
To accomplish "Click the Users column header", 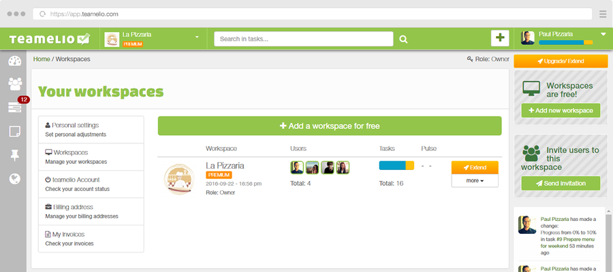I will click(298, 149).
